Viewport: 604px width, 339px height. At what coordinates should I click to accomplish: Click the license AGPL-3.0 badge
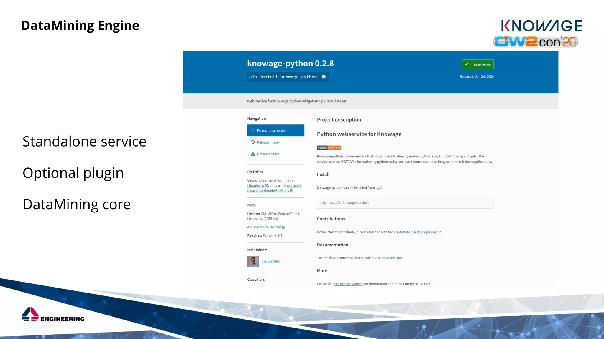329,148
